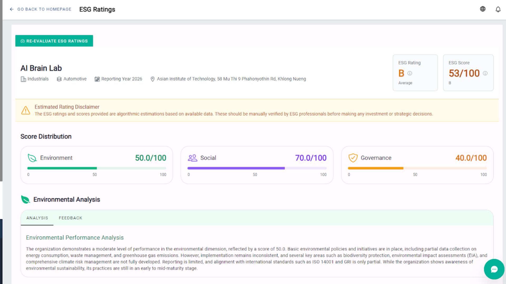506x284 pixels.
Task: Click the ESG Score info icon
Action: coord(485,73)
